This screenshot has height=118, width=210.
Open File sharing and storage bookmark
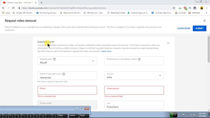click(x=47, y=13)
